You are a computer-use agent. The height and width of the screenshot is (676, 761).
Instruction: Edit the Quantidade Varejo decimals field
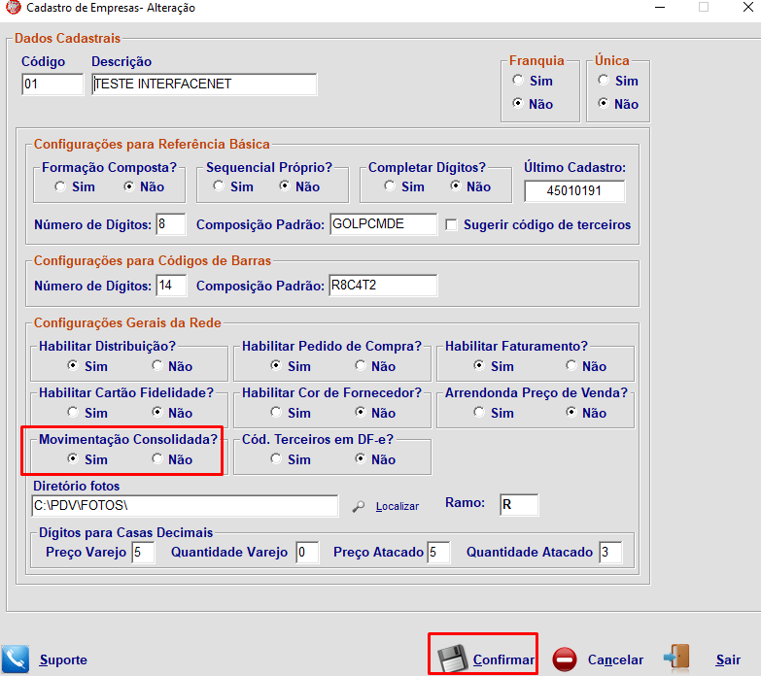click(307, 553)
